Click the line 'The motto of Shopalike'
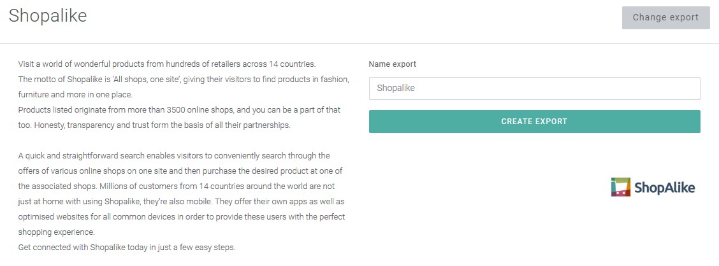 pos(184,79)
